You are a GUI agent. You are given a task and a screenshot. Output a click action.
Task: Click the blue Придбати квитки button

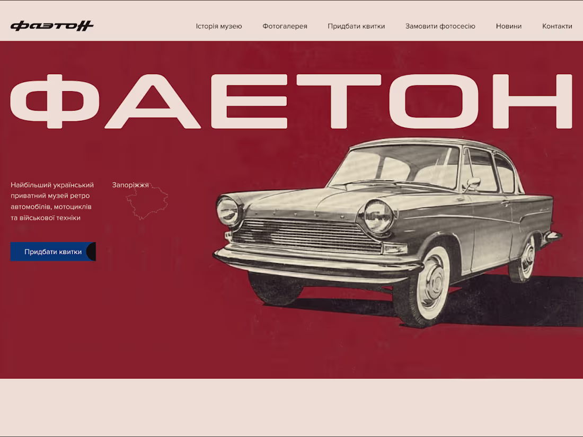(x=51, y=252)
